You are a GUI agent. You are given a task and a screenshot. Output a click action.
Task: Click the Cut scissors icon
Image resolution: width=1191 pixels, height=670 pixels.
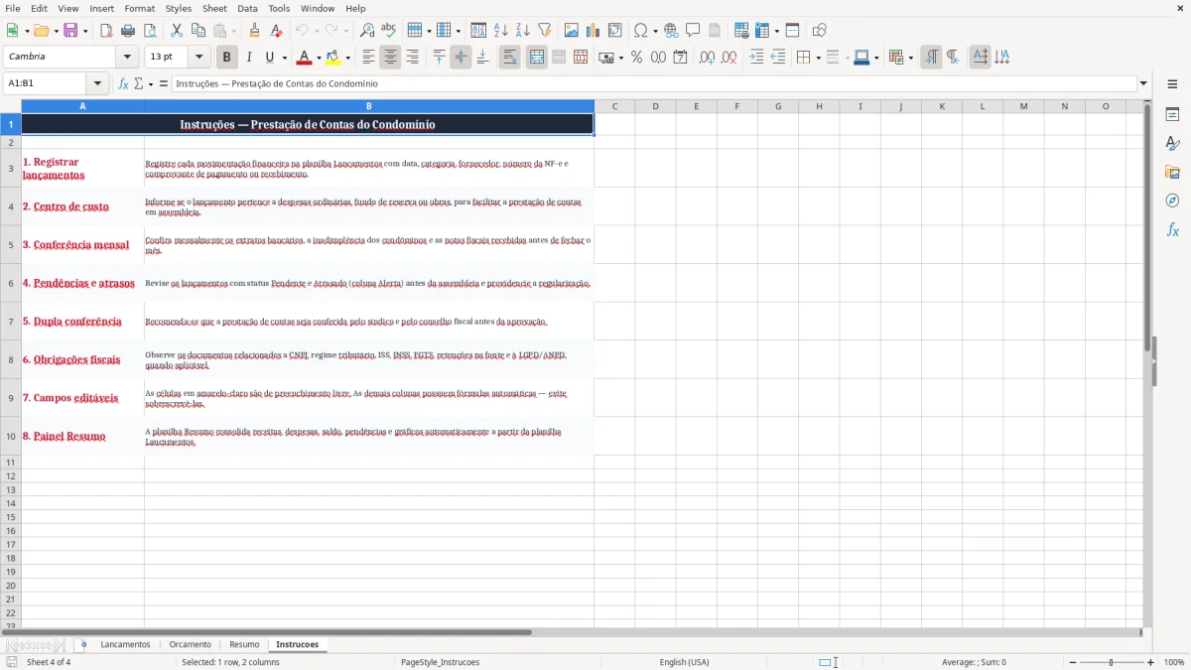click(177, 31)
